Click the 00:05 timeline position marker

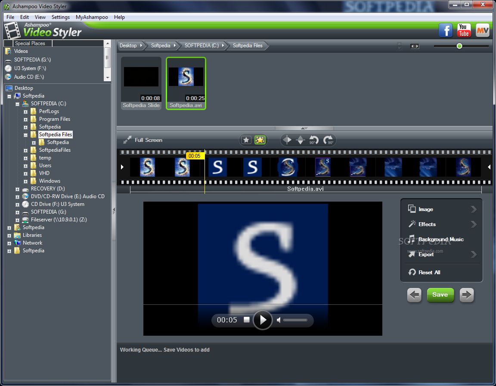[195, 156]
